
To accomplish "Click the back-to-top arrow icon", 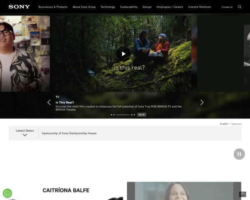I will [x=242, y=194].
